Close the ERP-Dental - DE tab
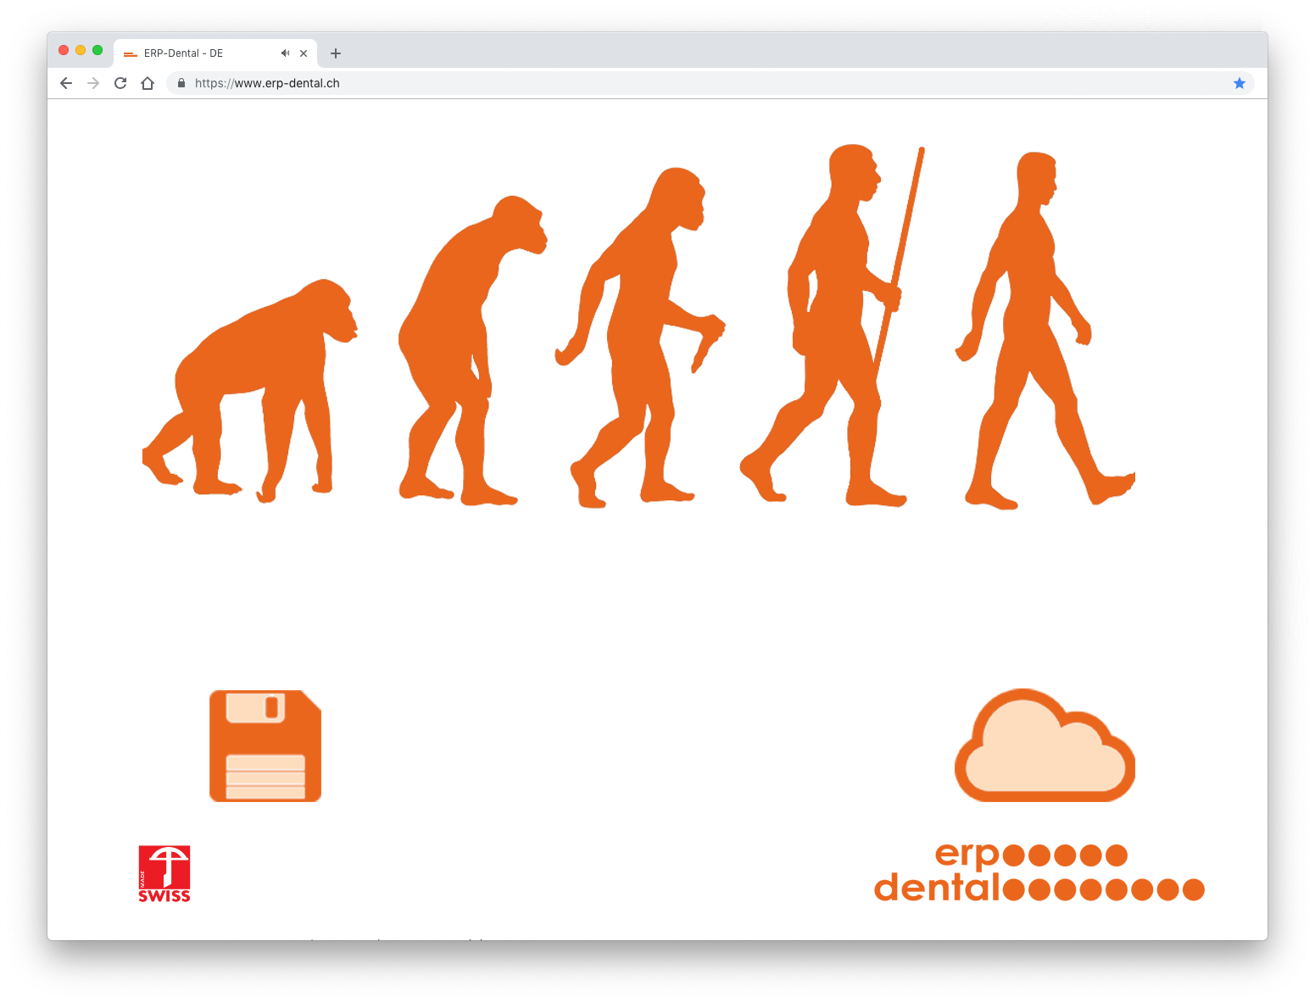 304,53
